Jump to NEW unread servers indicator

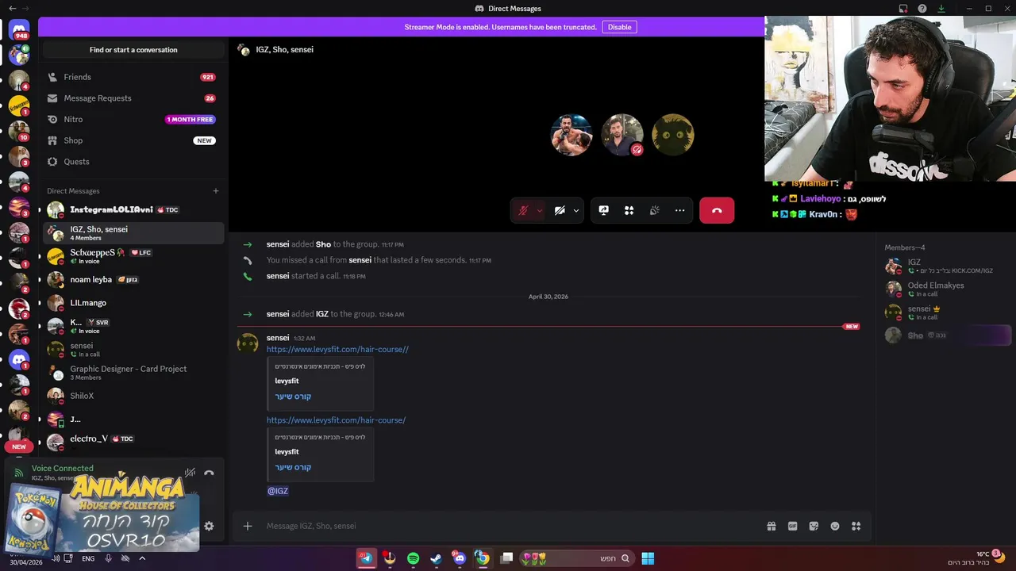coord(19,446)
